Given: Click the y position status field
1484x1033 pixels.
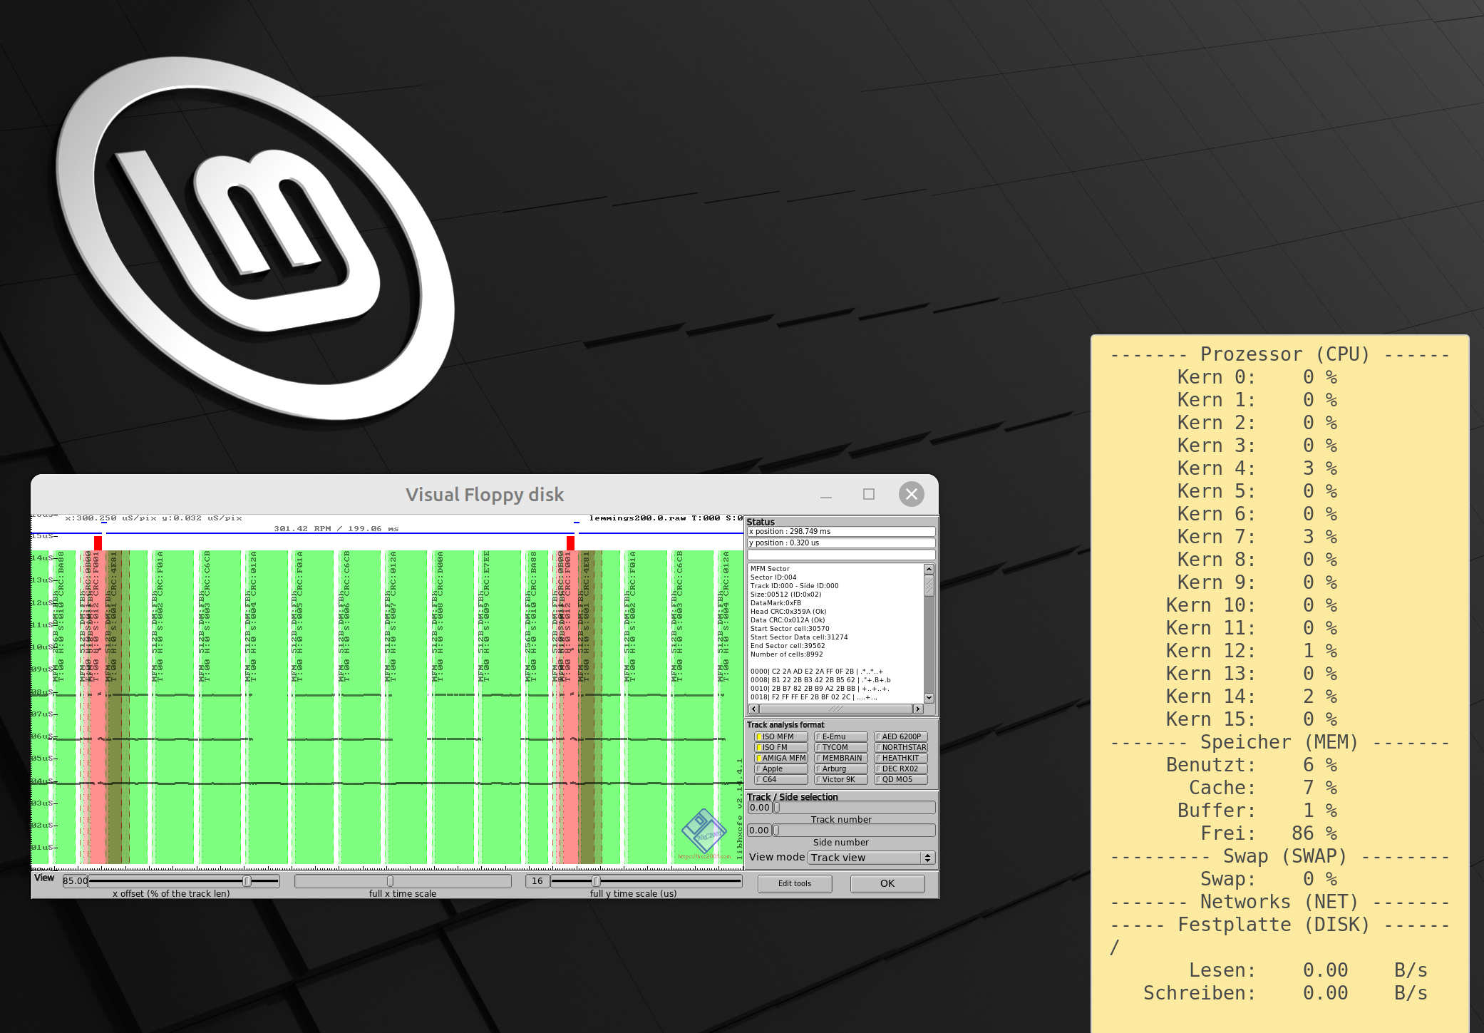Looking at the screenshot, I should coord(841,543).
